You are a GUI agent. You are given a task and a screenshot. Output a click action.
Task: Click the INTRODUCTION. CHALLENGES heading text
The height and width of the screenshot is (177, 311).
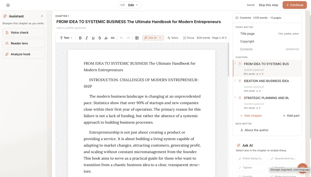pyautogui.click(x=141, y=83)
